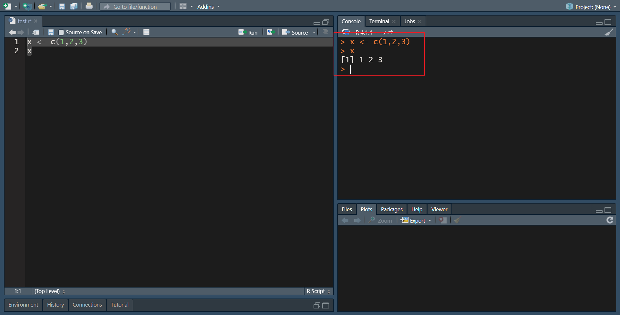Expand the Source button dropdown arrow

tap(314, 32)
